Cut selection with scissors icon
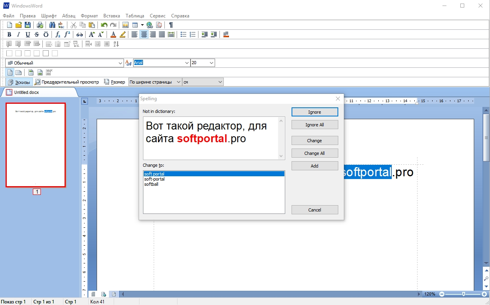This screenshot has height=305, width=490. 73,25
